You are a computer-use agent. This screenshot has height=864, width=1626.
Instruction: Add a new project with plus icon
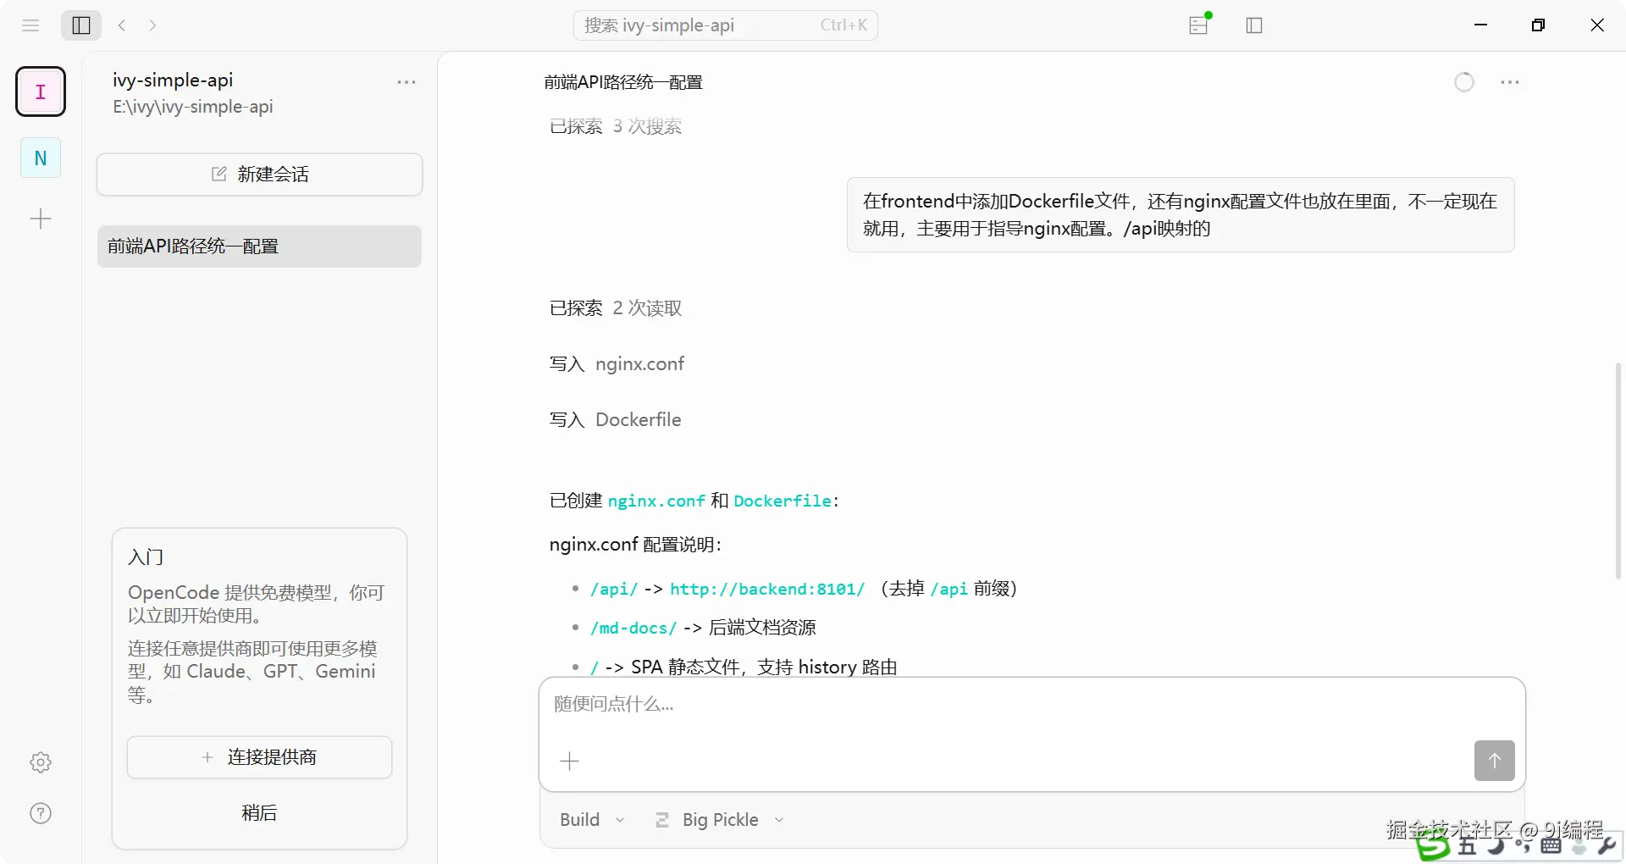point(41,219)
